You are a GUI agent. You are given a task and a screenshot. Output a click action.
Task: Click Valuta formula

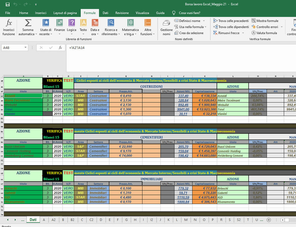tap(264, 33)
